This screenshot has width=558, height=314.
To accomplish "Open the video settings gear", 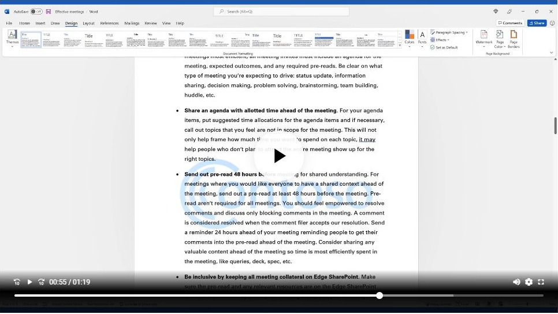I will [529, 282].
